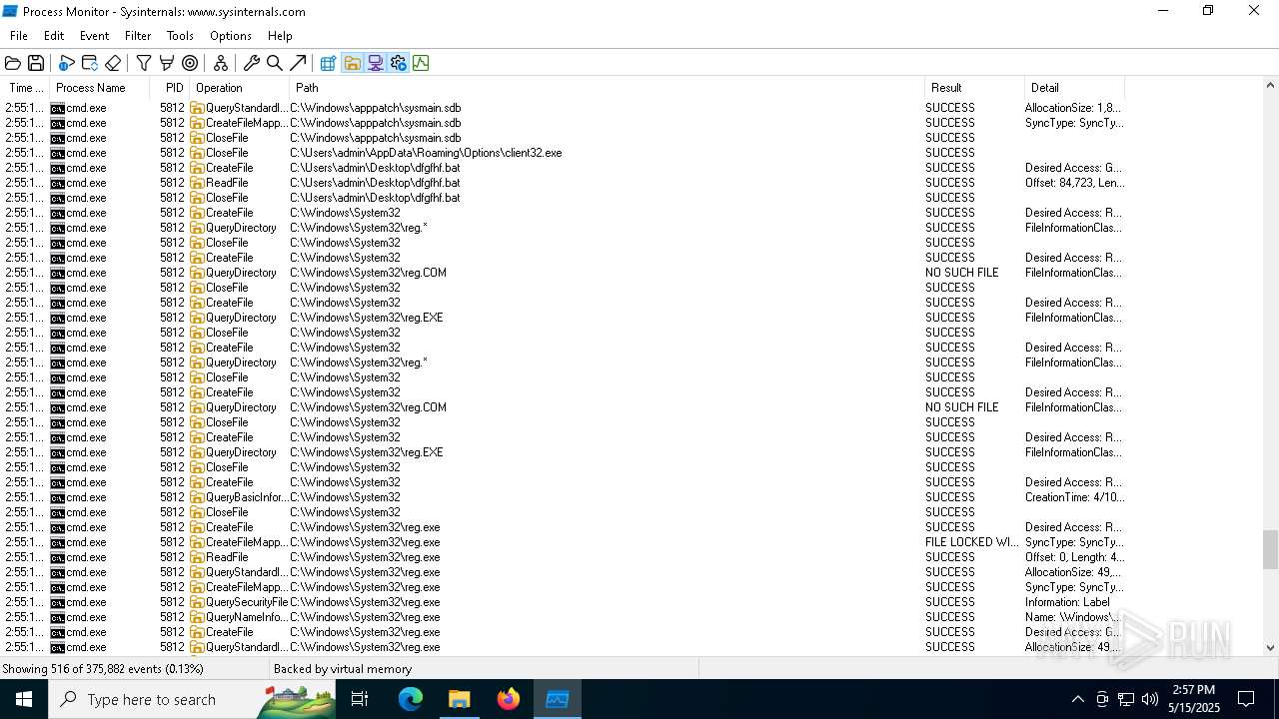Toggle Show File System Activity icon
1279x719 pixels.
[x=352, y=63]
